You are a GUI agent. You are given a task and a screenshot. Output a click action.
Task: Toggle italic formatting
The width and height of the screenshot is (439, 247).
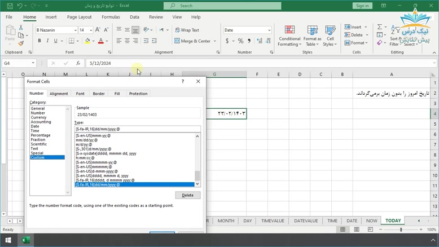[47, 41]
